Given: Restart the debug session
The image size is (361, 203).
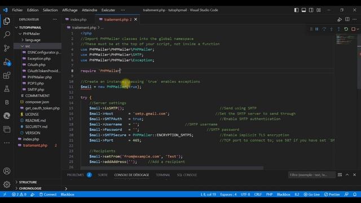Looking at the screenshot, I should click(346, 29).
